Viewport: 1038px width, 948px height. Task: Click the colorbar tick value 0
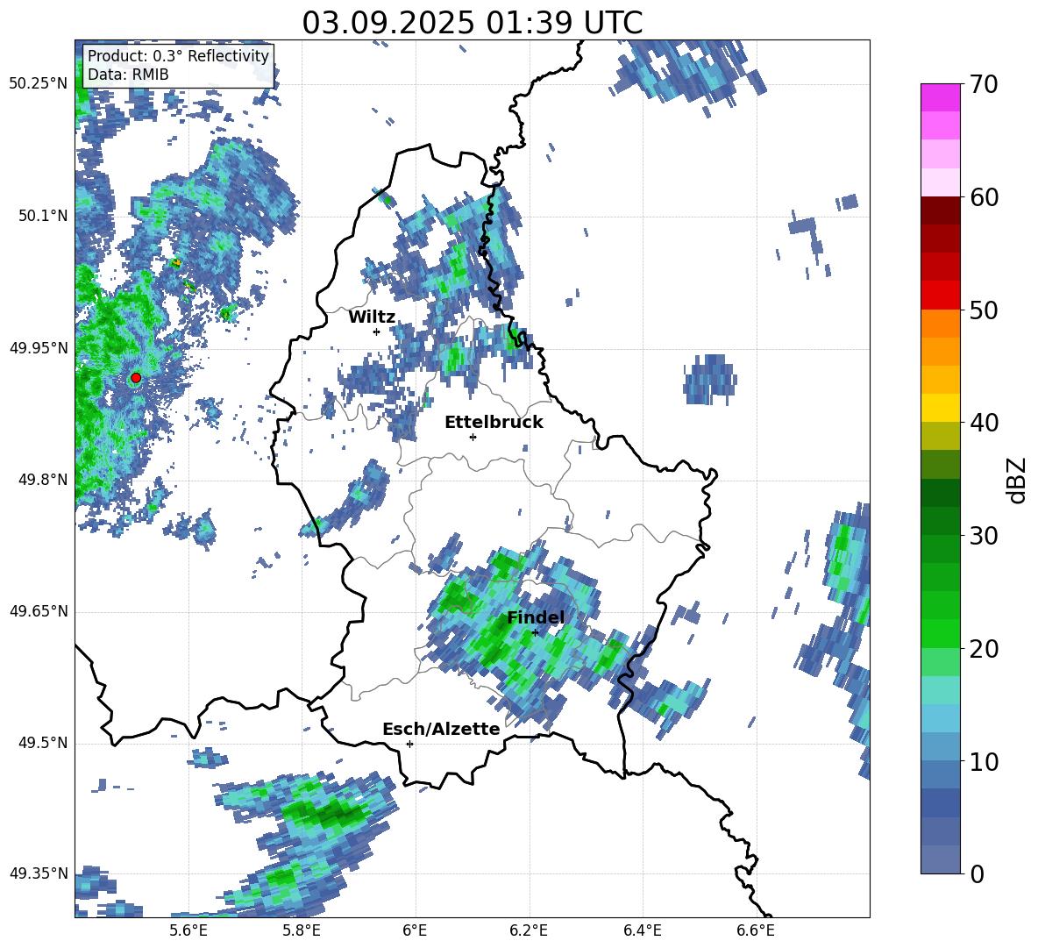tap(977, 873)
